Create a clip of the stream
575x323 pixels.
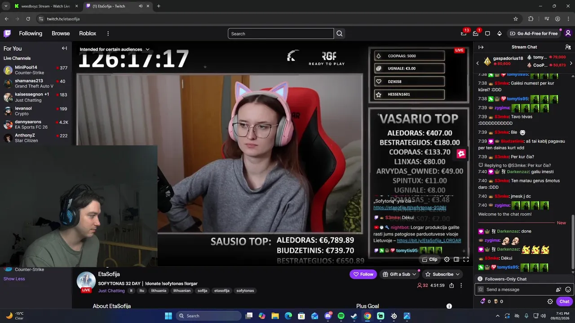[430, 259]
